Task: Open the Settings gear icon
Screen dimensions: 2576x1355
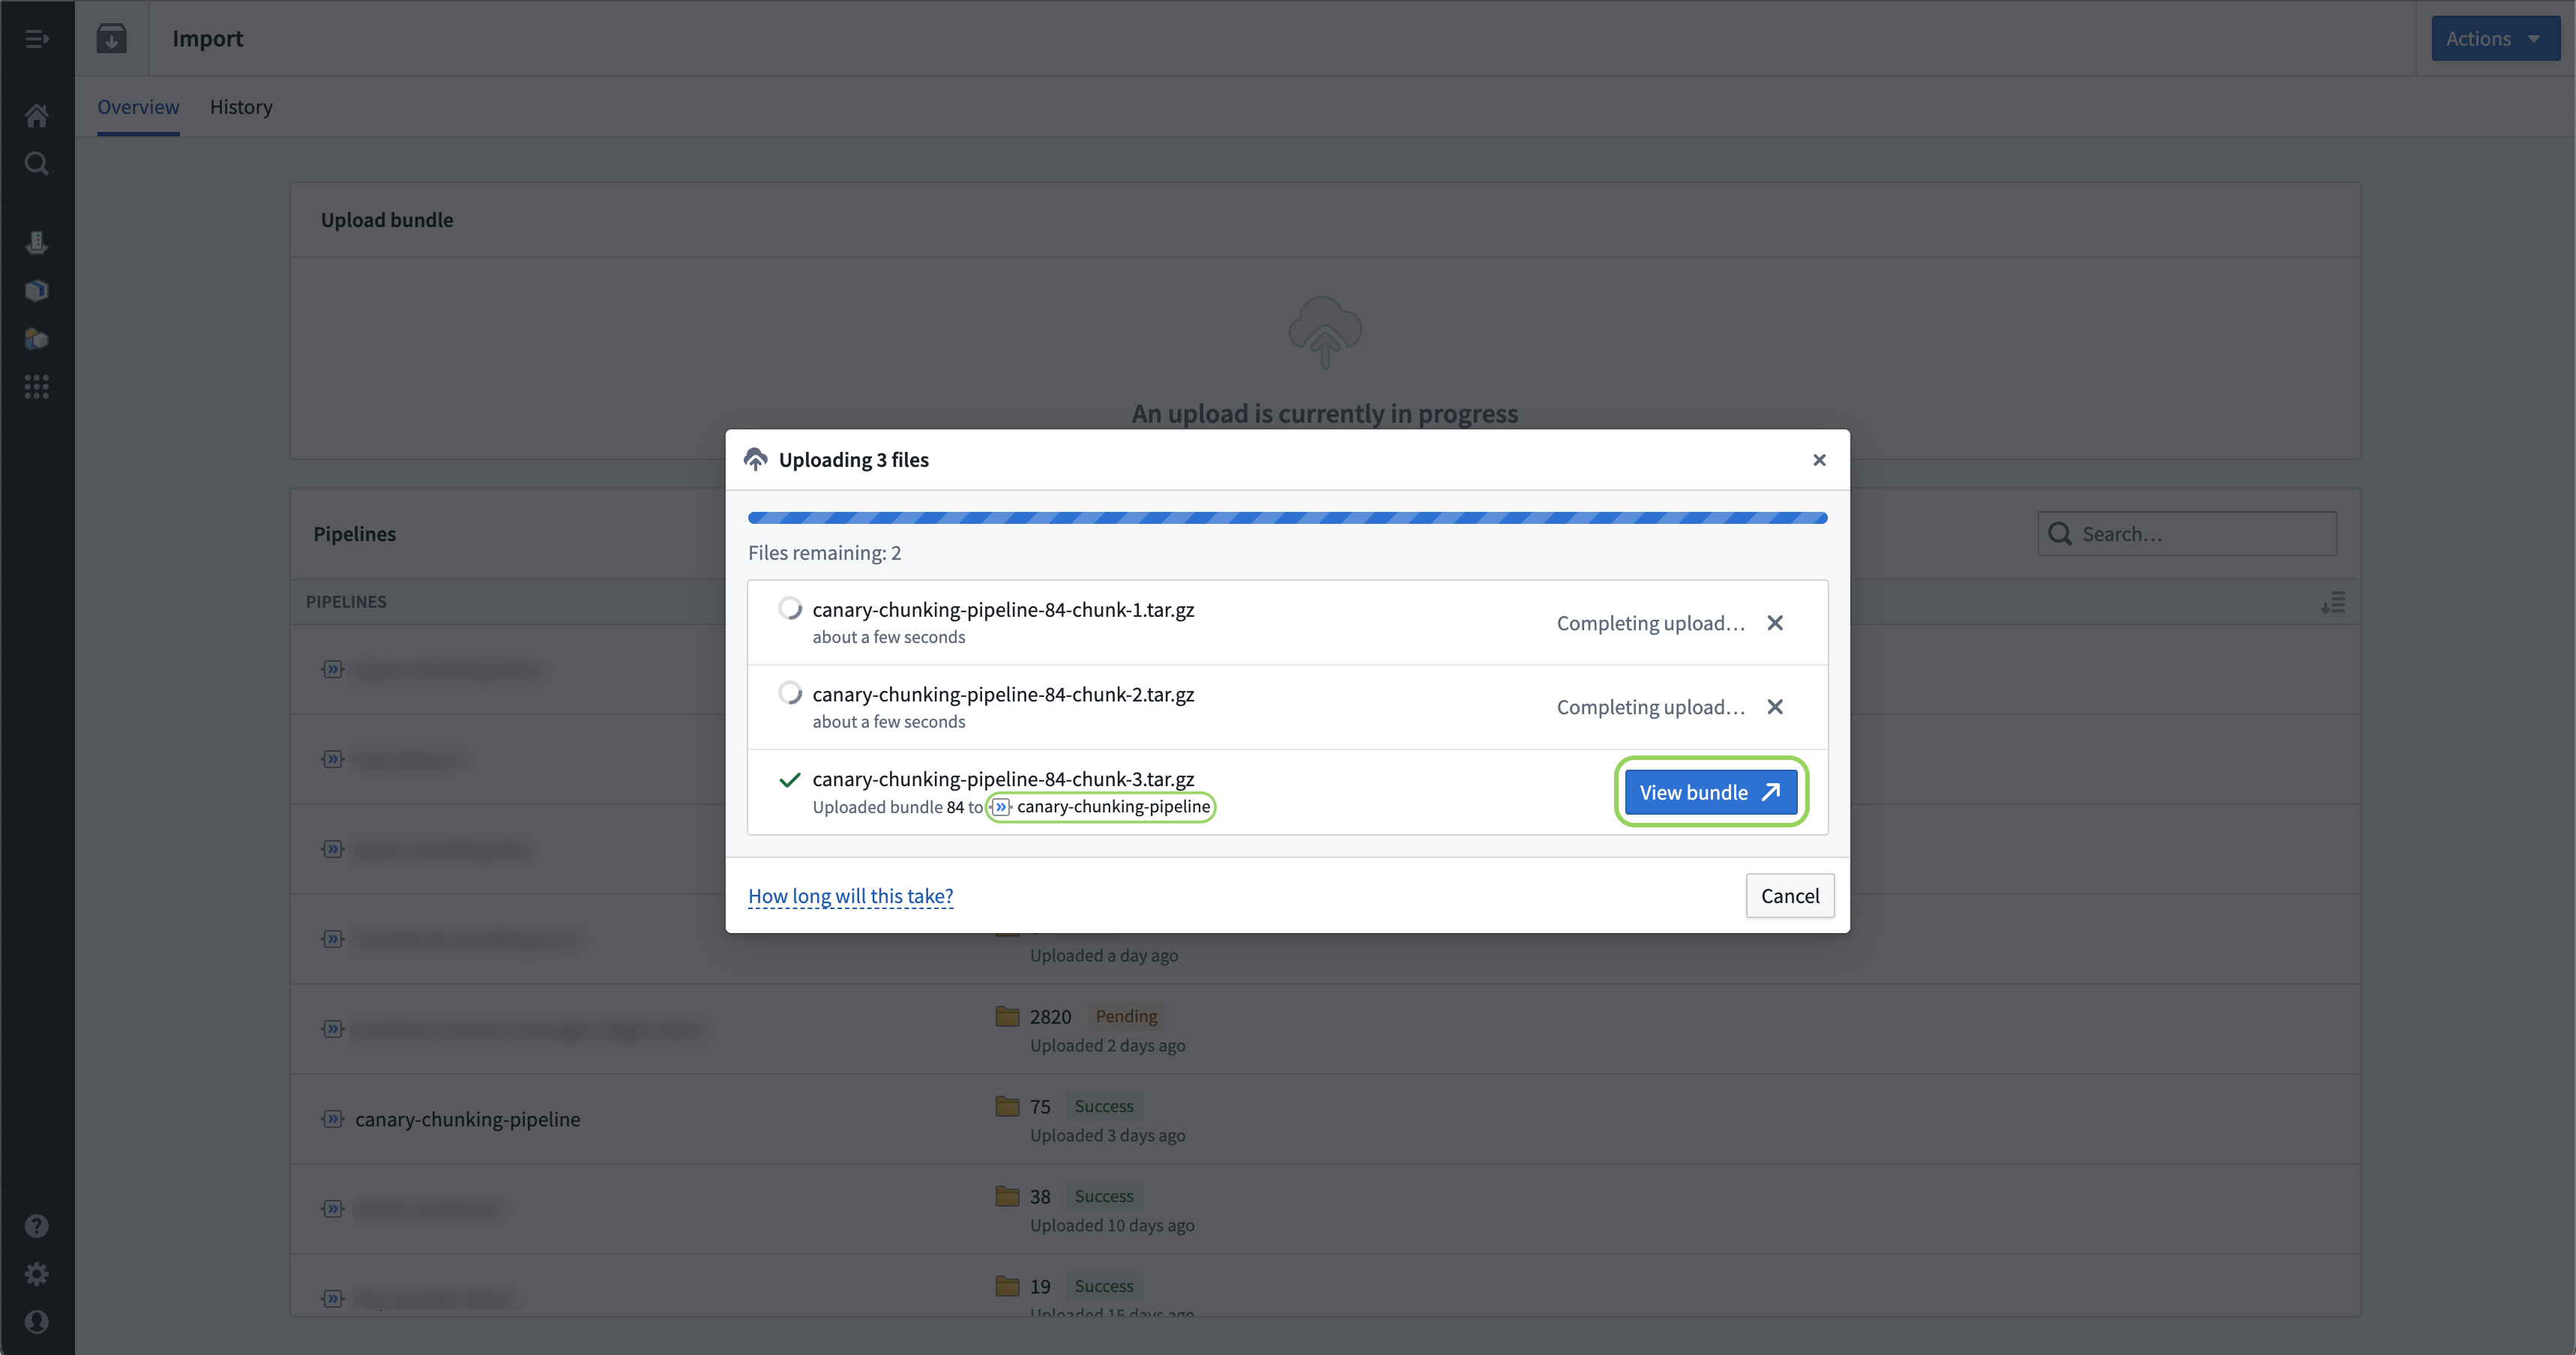Action: coord(37,1274)
